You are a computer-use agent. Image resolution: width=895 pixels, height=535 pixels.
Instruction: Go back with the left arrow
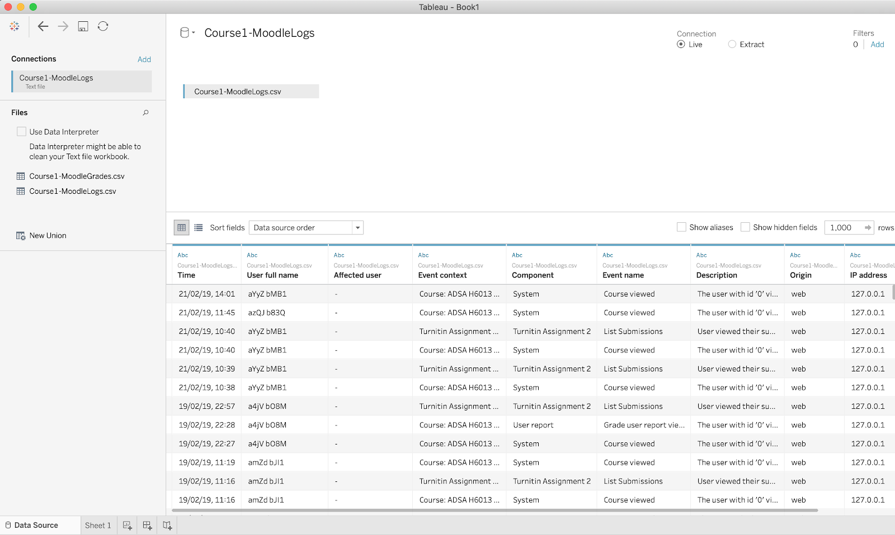pos(43,26)
